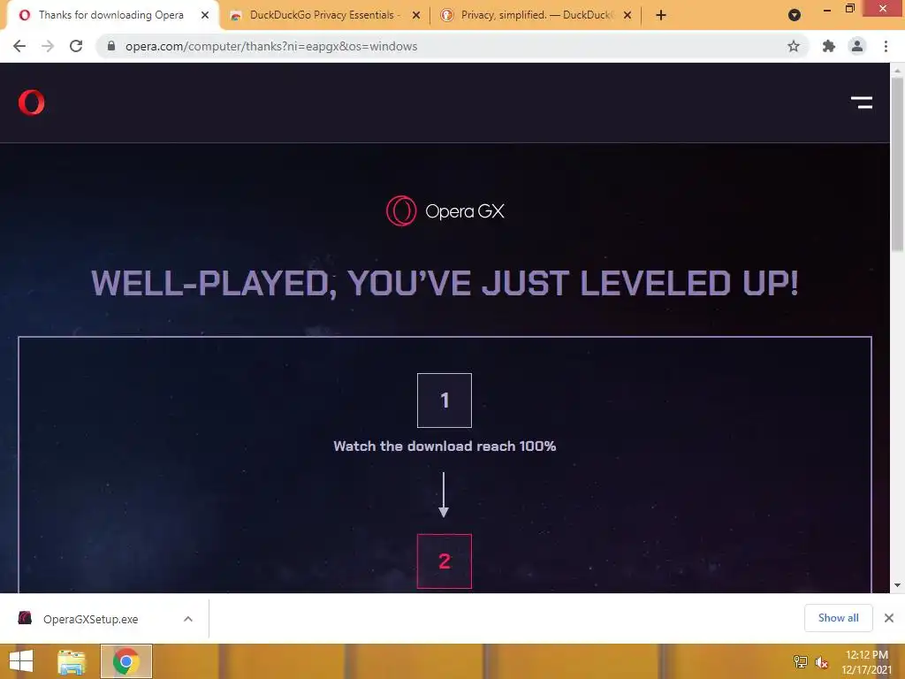Image resolution: width=905 pixels, height=679 pixels.
Task: Click Show all downloads button
Action: tap(838, 618)
